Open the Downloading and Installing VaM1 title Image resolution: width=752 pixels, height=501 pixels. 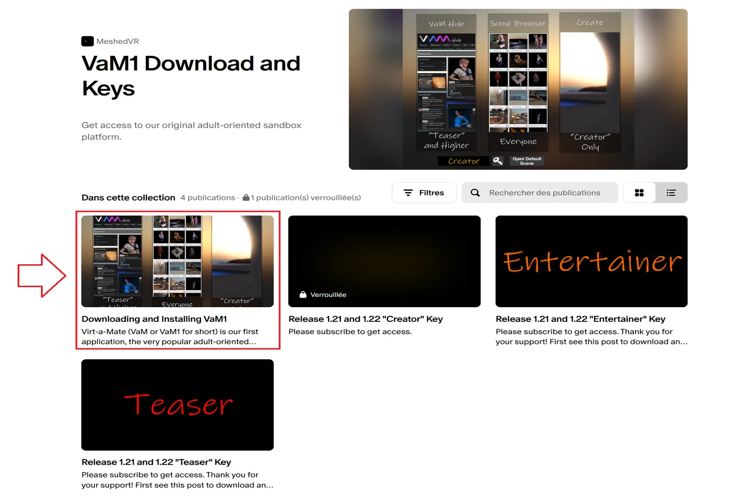(154, 319)
